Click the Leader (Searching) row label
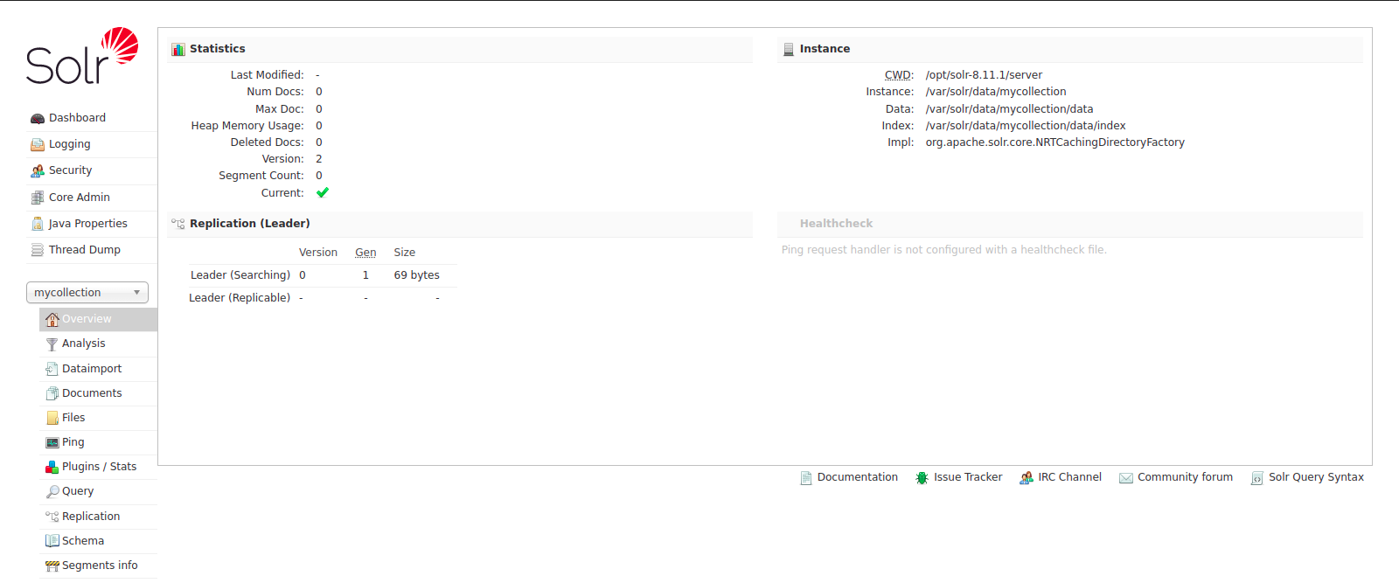 tap(240, 275)
